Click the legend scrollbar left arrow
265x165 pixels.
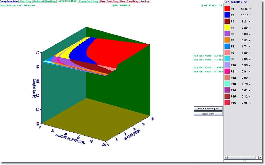pos(226,157)
